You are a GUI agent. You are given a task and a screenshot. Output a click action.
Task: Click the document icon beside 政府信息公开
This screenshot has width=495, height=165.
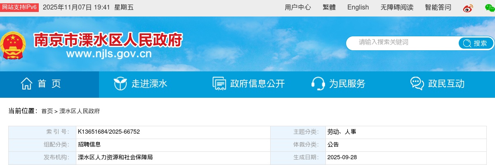point(219,84)
